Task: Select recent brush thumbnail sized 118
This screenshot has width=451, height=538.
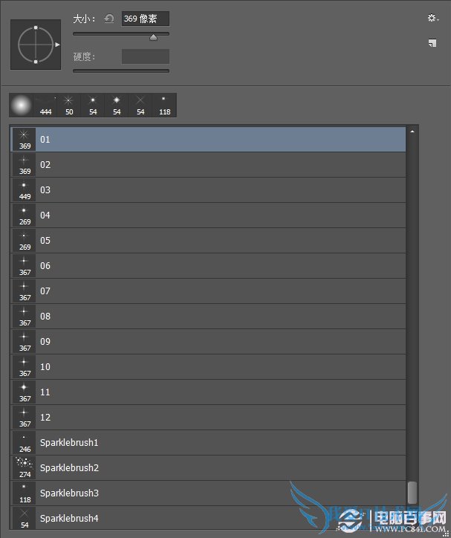Action: 165,105
